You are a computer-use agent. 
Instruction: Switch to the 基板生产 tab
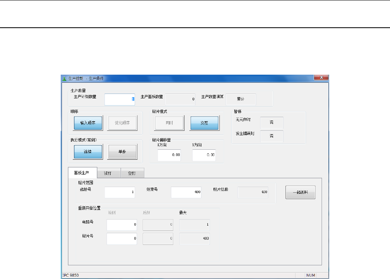[x=82, y=173]
